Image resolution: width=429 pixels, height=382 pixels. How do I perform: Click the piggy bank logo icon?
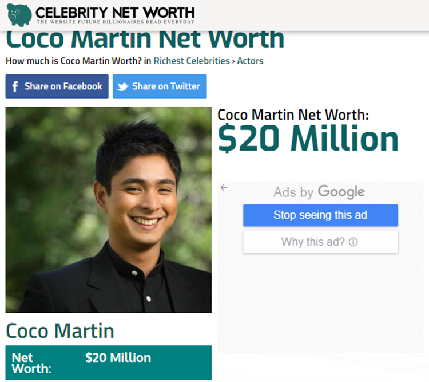[x=19, y=15]
